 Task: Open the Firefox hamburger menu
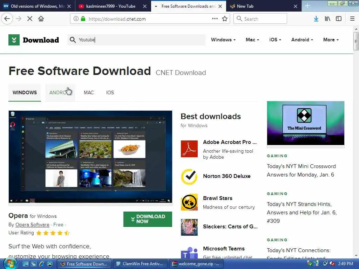click(352, 19)
